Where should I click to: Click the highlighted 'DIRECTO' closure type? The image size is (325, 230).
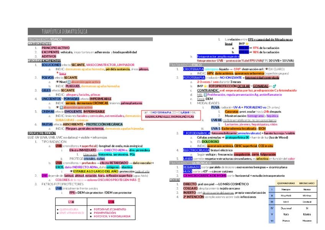click(x=190, y=184)
